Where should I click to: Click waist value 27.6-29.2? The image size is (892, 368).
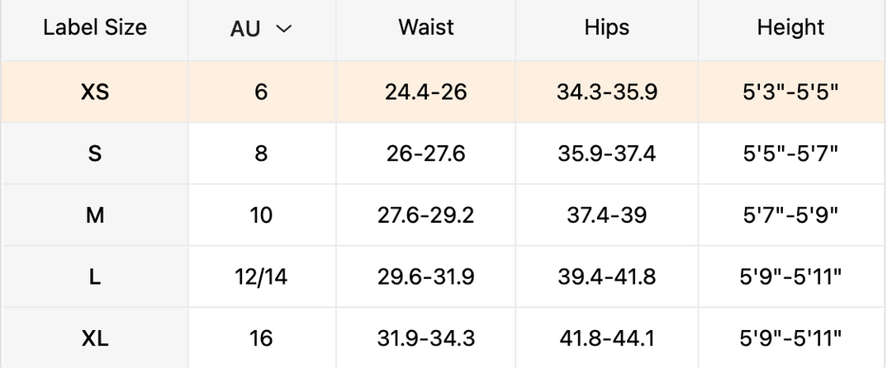pos(426,215)
